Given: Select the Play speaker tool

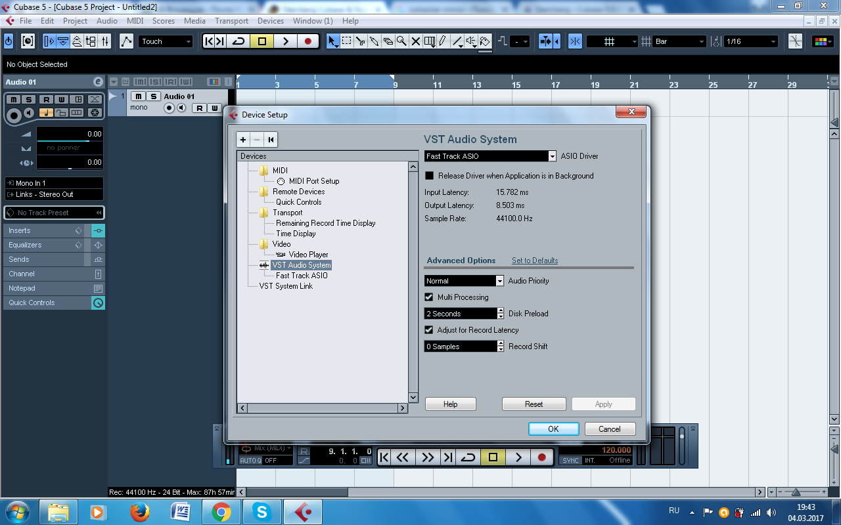Looking at the screenshot, I should point(471,41).
